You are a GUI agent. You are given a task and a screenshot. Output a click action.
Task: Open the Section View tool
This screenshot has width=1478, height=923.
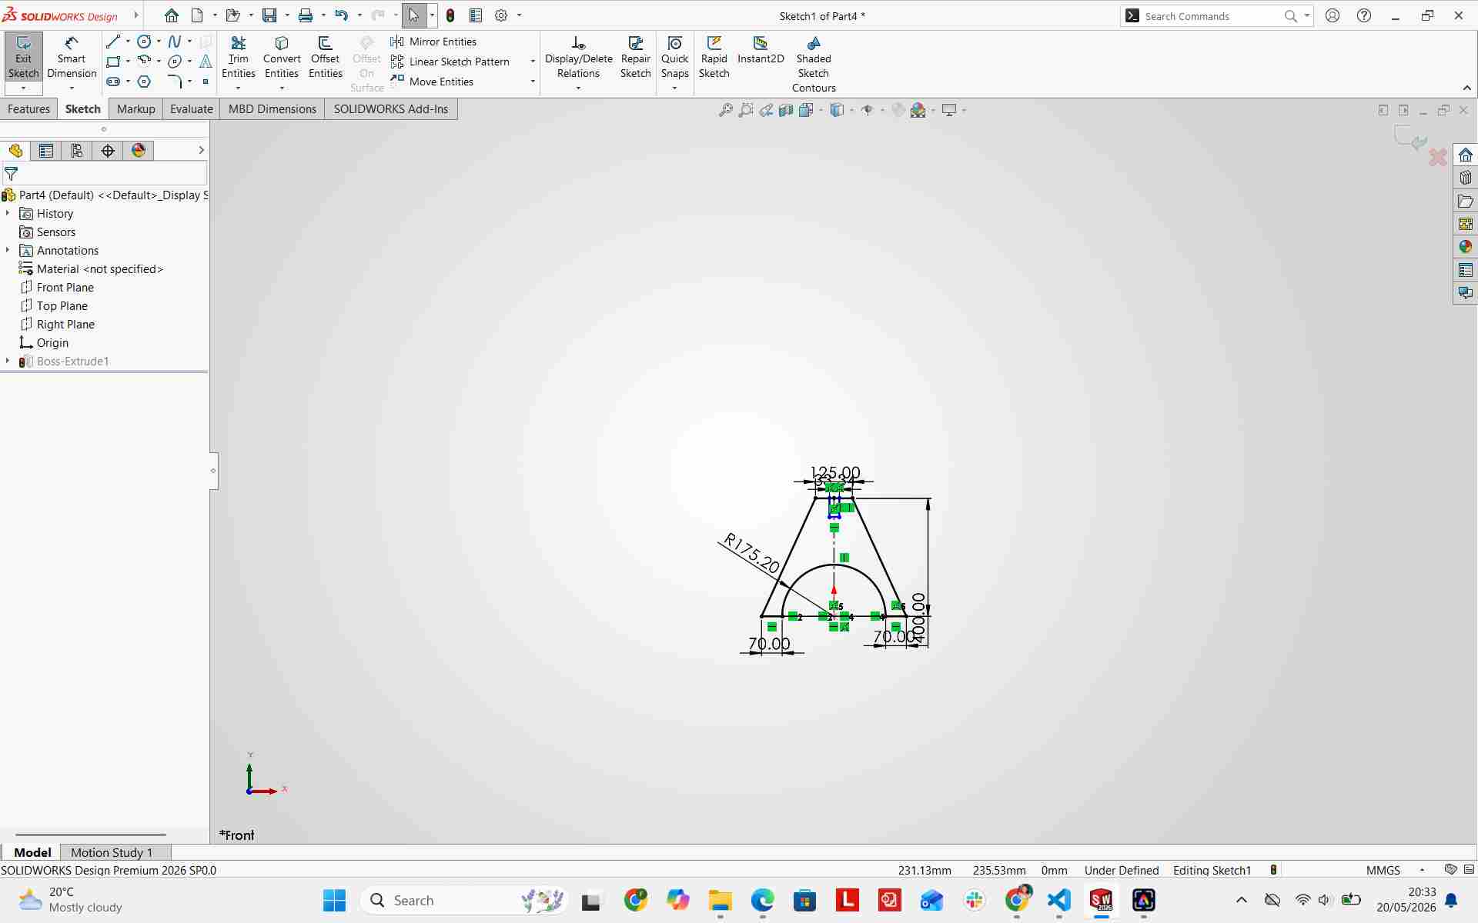[x=786, y=110]
